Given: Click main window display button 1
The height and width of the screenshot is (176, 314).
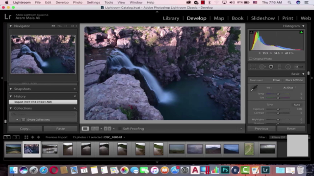Looking at the screenshot, I should click(x=7, y=137).
